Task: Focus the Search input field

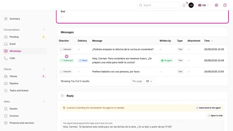Action: point(158,5)
